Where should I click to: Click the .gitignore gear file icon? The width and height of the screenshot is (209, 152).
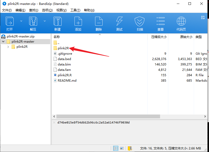pyautogui.click(x=55, y=53)
